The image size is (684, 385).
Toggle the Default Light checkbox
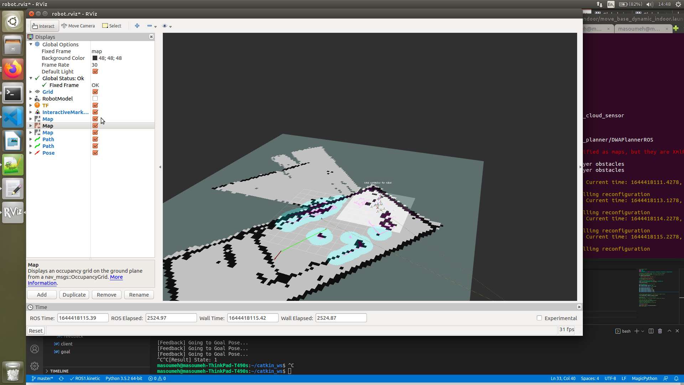(95, 71)
